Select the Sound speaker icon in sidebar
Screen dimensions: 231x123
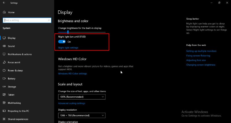4,46
